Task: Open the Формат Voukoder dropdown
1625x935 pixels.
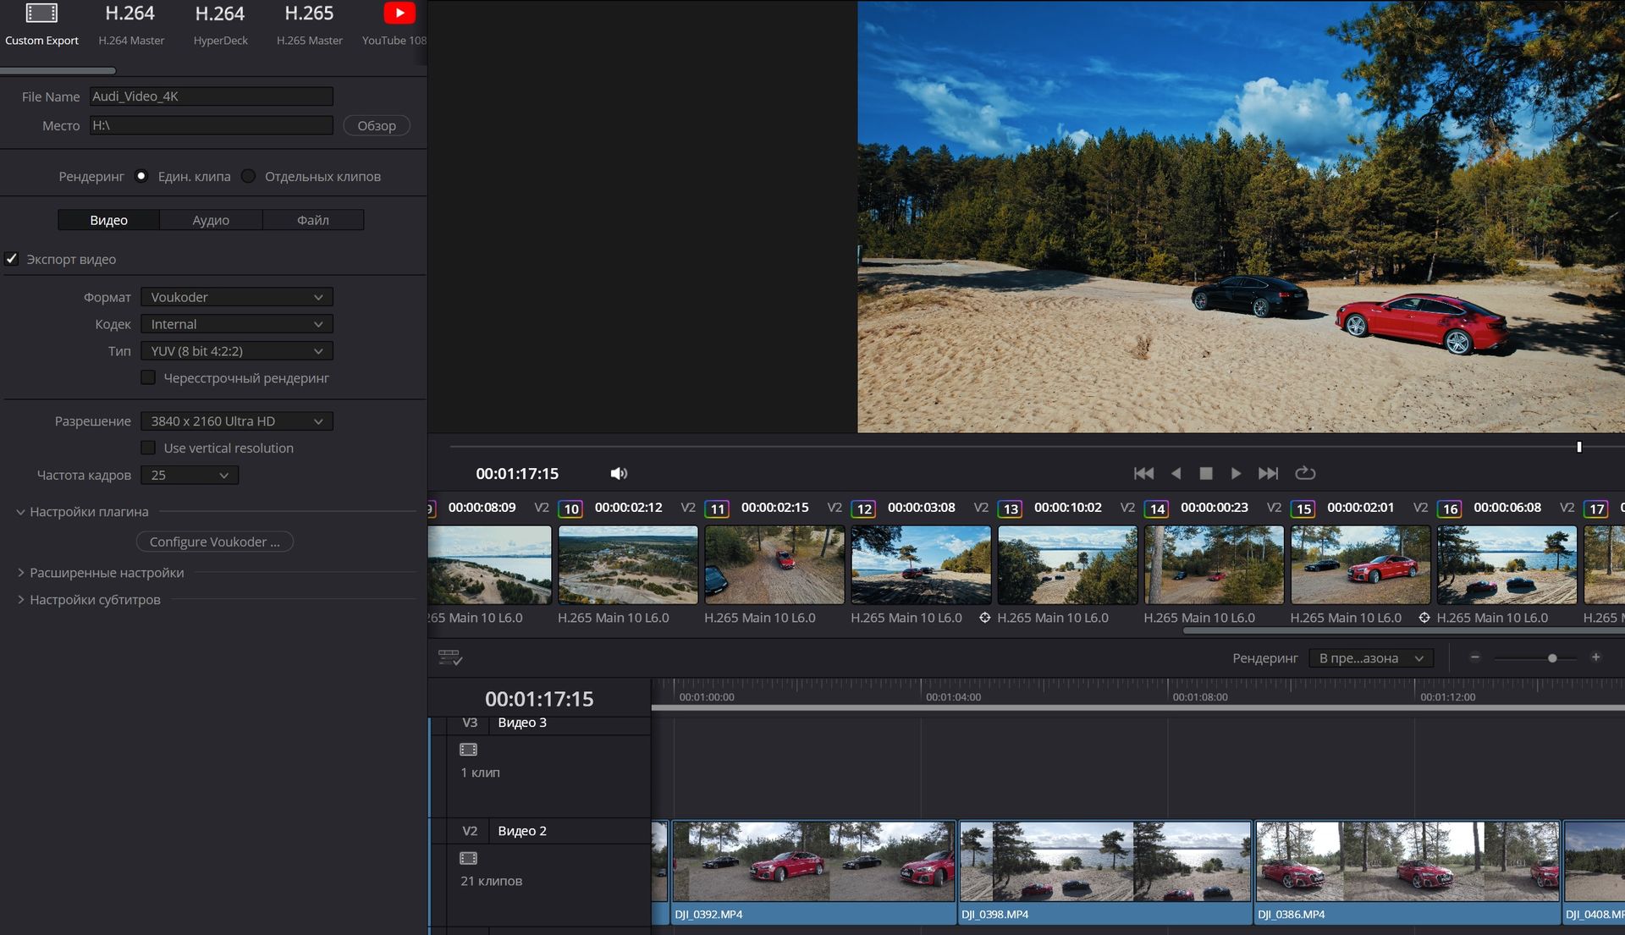Action: (236, 297)
